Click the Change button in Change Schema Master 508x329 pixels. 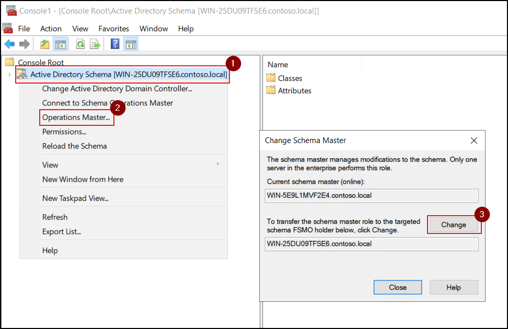click(454, 224)
